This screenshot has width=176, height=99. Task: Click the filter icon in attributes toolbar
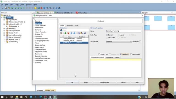pyautogui.click(x=61, y=33)
